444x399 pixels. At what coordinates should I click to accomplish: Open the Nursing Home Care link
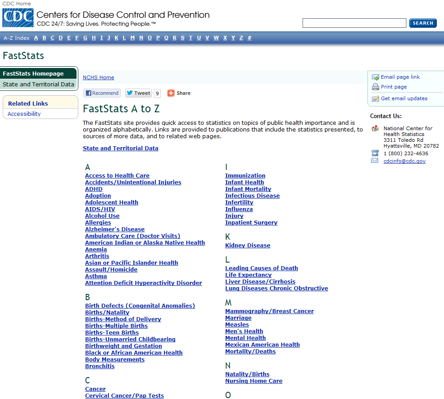pos(254,381)
